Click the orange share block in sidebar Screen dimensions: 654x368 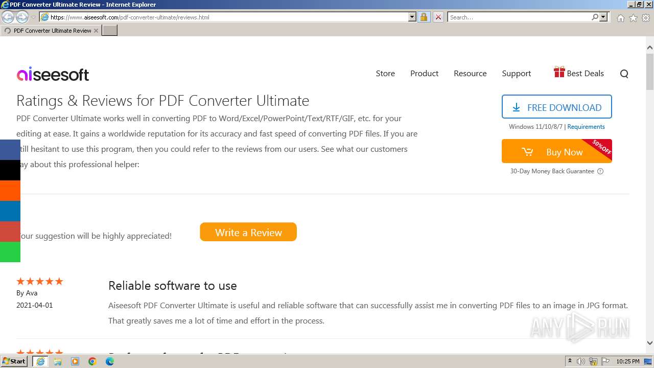coord(10,191)
